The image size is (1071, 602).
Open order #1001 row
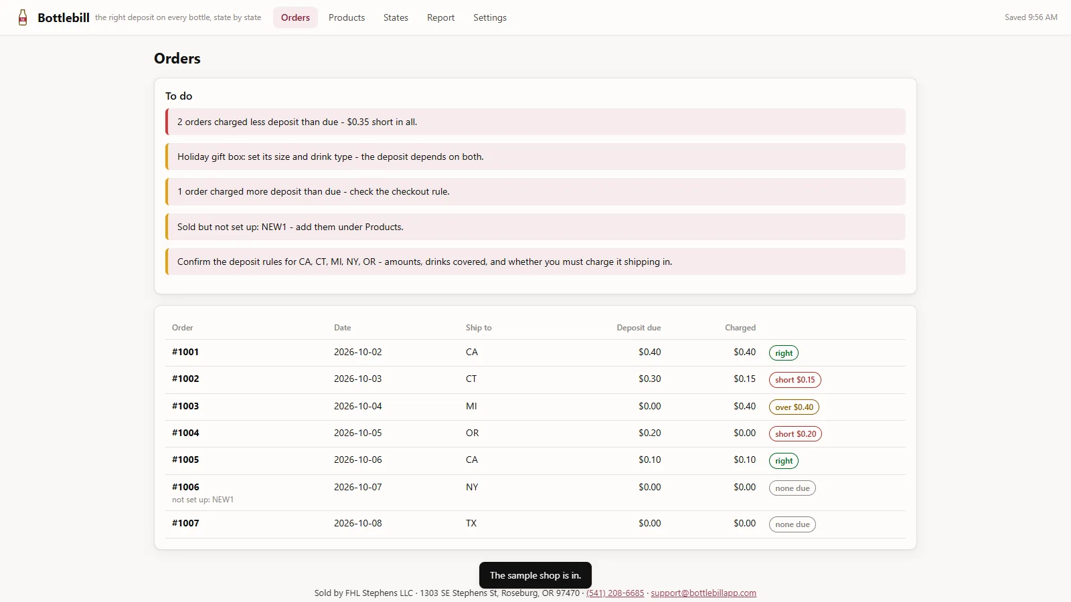pos(535,353)
